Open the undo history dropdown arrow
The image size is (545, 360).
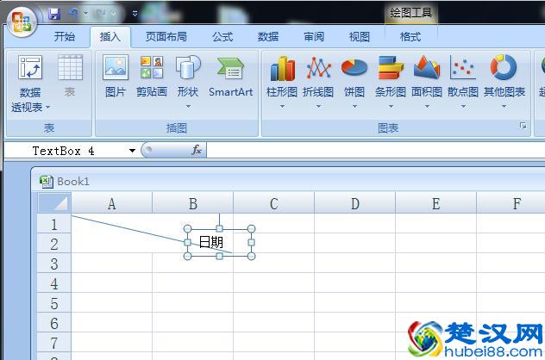pyautogui.click(x=86, y=14)
